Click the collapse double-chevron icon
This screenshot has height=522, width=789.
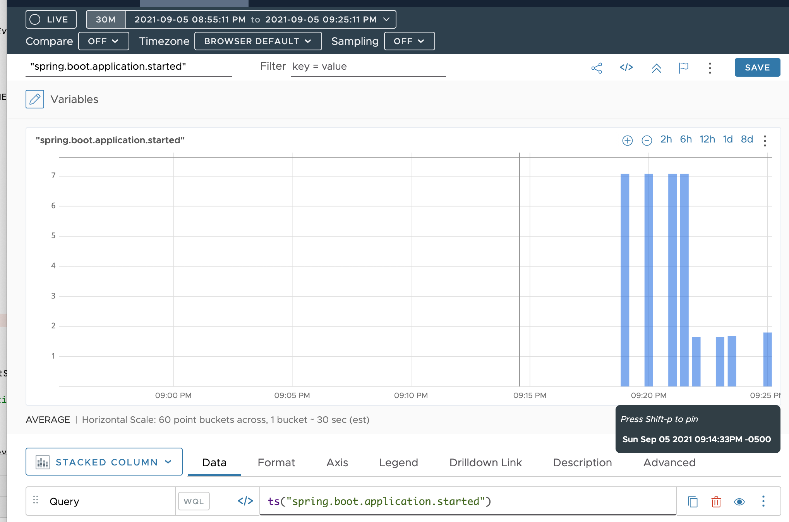[x=656, y=69]
